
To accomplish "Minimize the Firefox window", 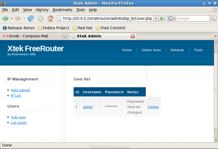I will tap(204, 3).
